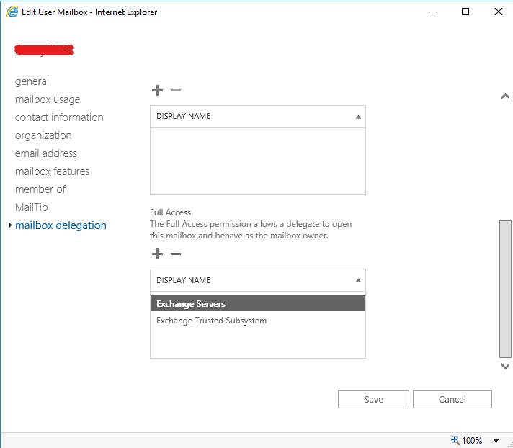This screenshot has height=448, width=513.
Task: Go to contact information section
Action: point(59,117)
